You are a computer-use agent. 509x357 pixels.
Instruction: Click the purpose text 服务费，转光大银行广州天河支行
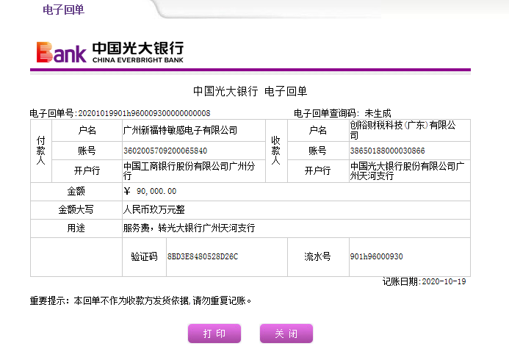pyautogui.click(x=189, y=228)
